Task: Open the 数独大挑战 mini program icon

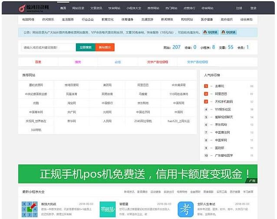Action: pos(29,209)
